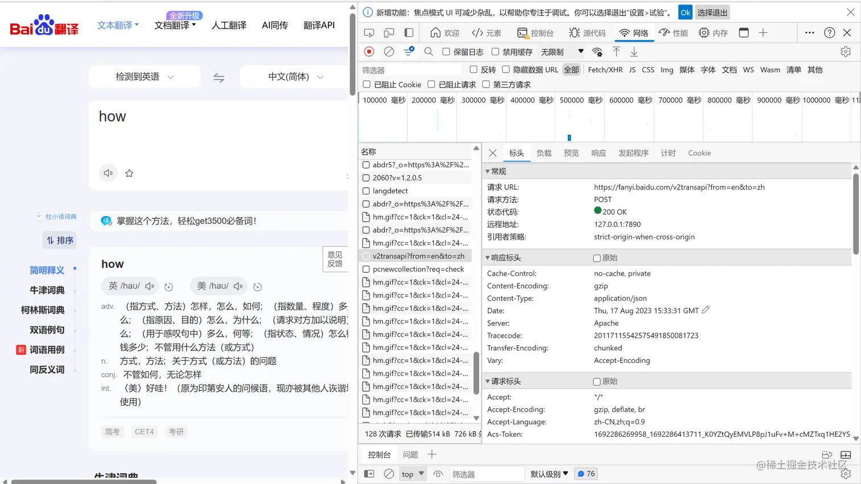Image resolution: width=861 pixels, height=484 pixels.
Task: Play the British pronunciation audio
Action: pos(150,286)
